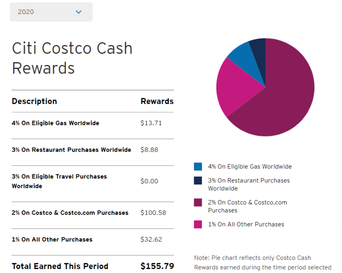342x273 pixels.
Task: Click the Rewards column header
Action: [x=157, y=101]
